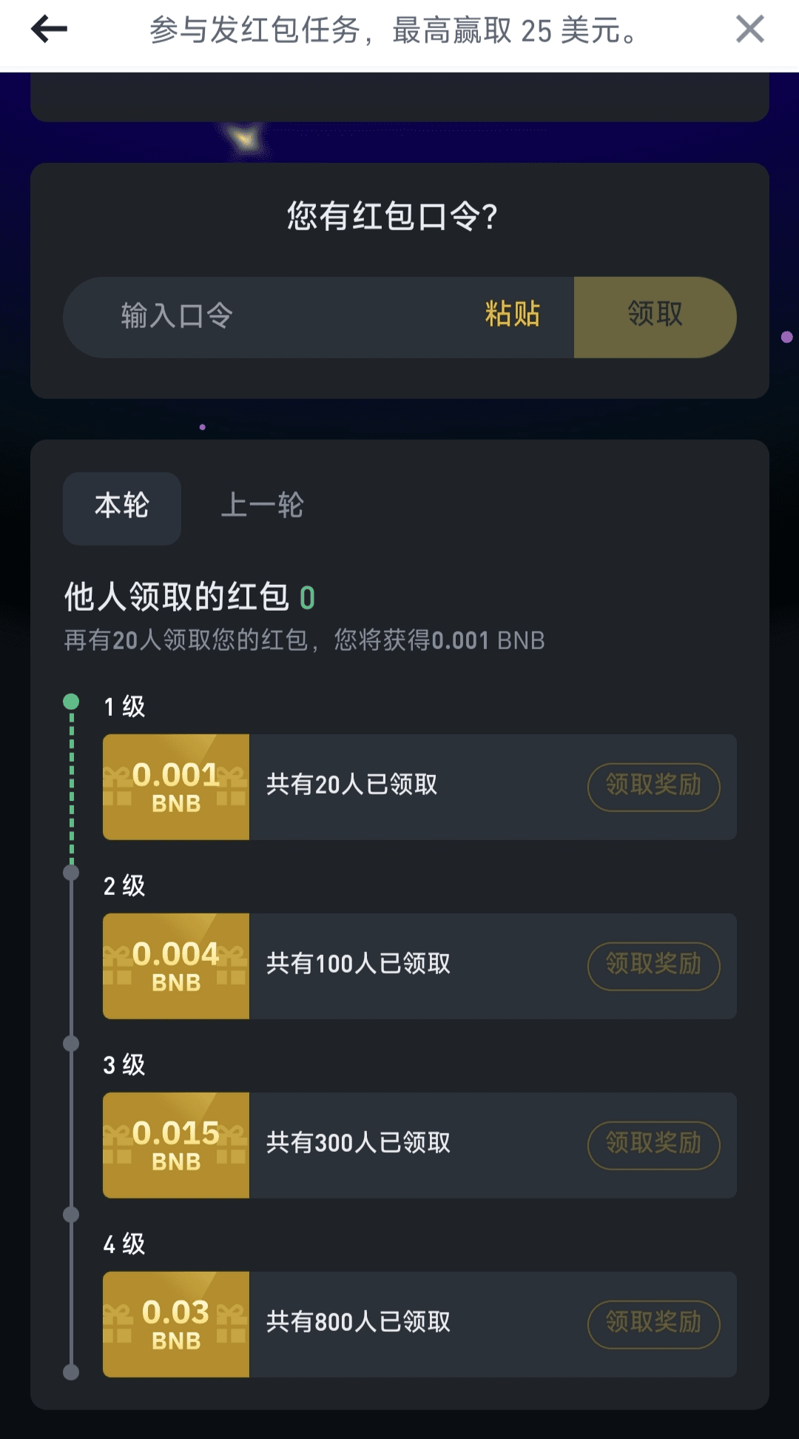Tap the level 3 progress marker dot

(x=71, y=1044)
